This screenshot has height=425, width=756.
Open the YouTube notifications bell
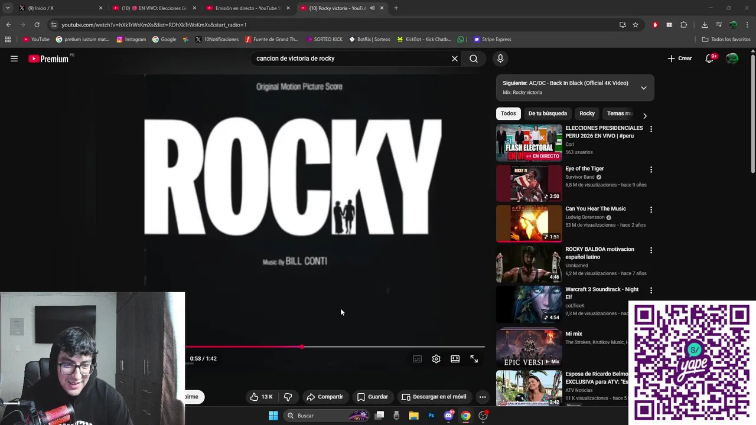coord(709,58)
